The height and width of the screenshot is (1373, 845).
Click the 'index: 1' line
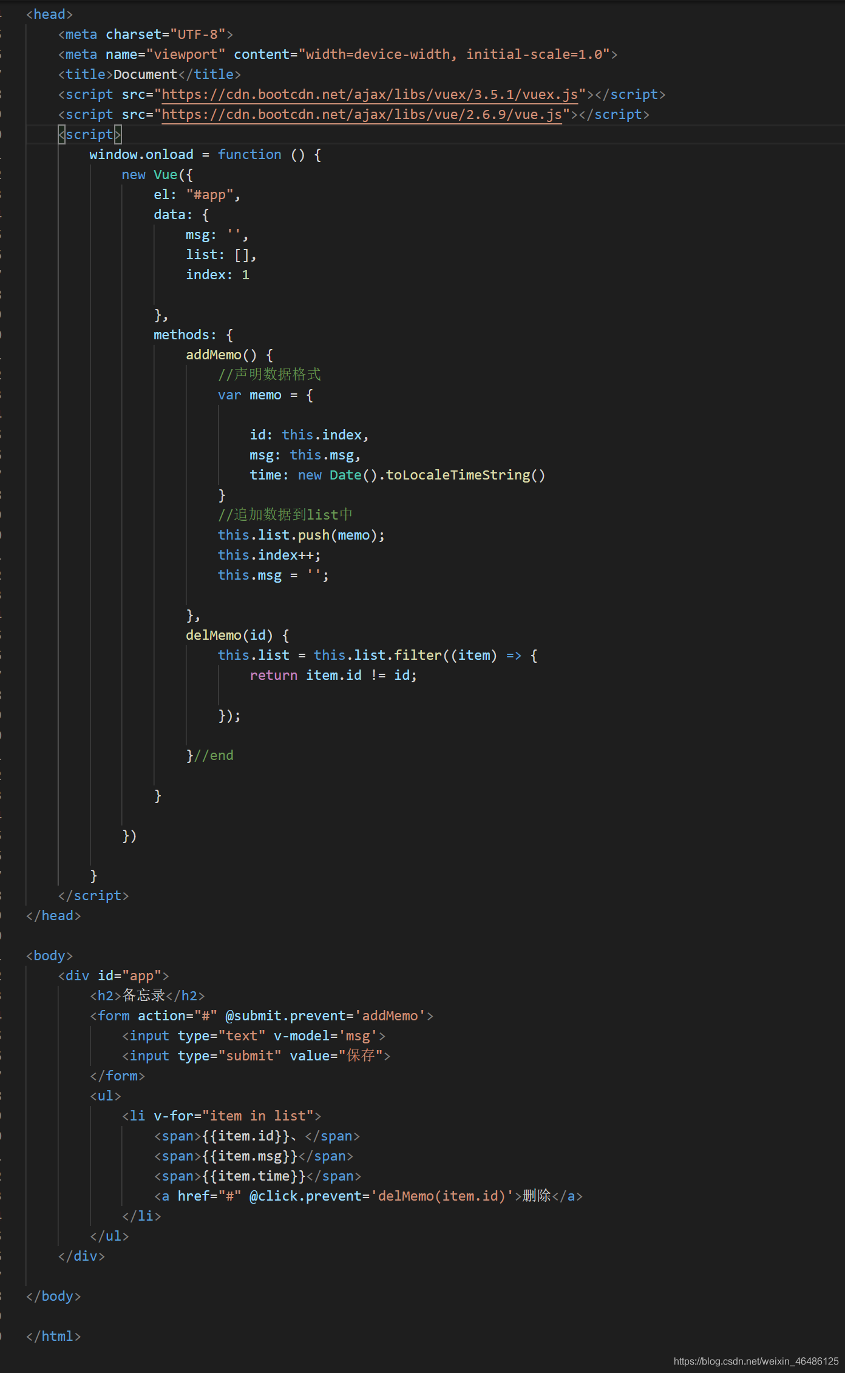[x=217, y=275]
